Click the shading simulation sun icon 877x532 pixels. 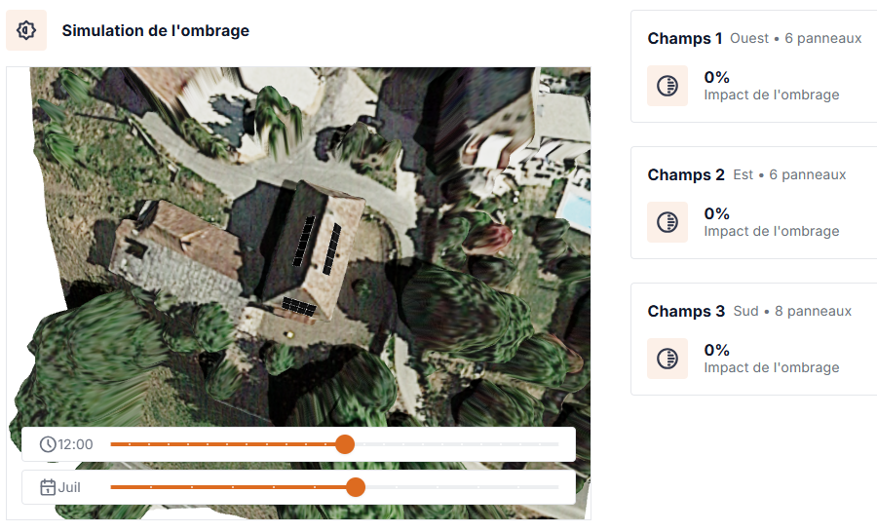[26, 30]
